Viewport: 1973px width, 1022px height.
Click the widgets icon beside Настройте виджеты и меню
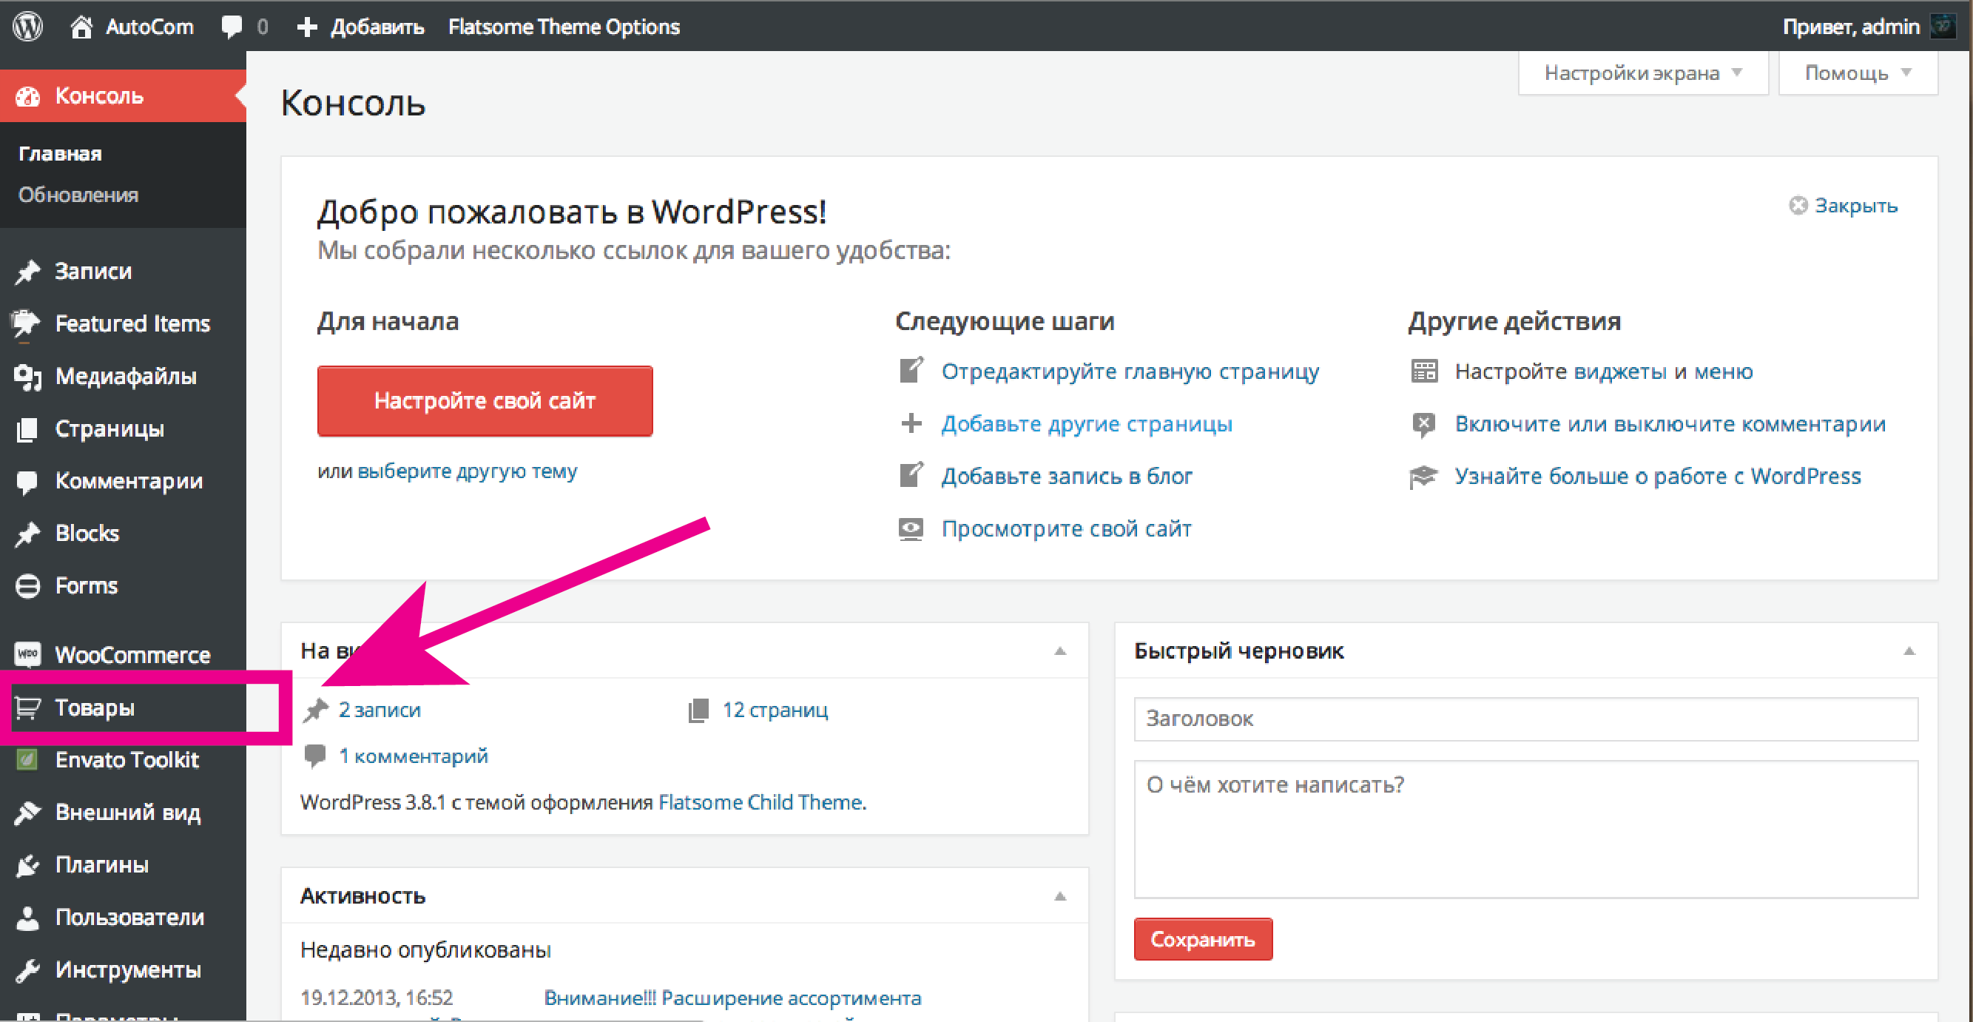pyautogui.click(x=1425, y=372)
